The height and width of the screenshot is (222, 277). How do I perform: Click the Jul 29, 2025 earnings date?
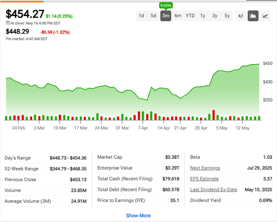pos(259,168)
